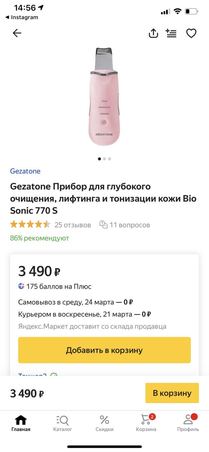Add the device to favorites with heart icon
Viewport: 209px width, 452px height.
click(x=191, y=33)
